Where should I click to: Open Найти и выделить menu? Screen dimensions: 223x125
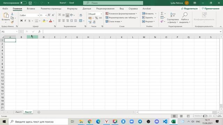pos(185,18)
